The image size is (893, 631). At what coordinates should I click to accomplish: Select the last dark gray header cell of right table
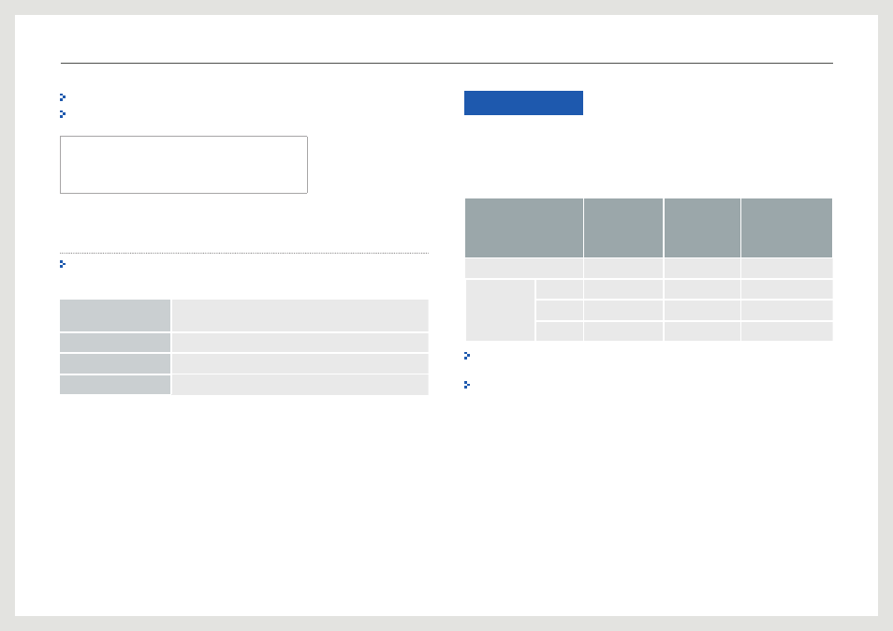click(x=786, y=227)
